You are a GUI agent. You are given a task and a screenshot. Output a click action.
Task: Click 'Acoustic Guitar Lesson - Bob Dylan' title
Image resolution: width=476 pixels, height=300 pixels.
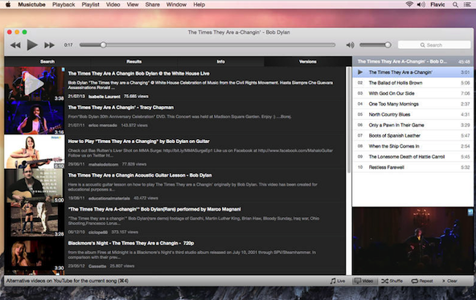[x=140, y=175]
